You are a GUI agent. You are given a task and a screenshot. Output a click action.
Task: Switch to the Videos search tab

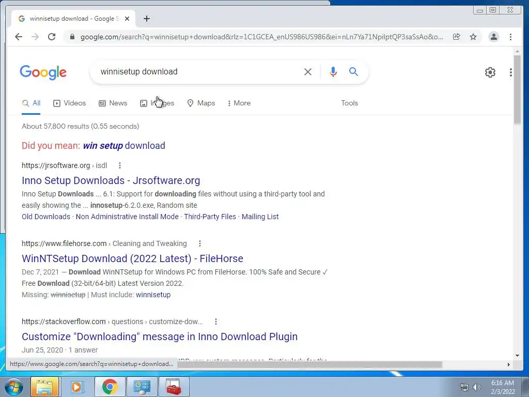(x=70, y=103)
